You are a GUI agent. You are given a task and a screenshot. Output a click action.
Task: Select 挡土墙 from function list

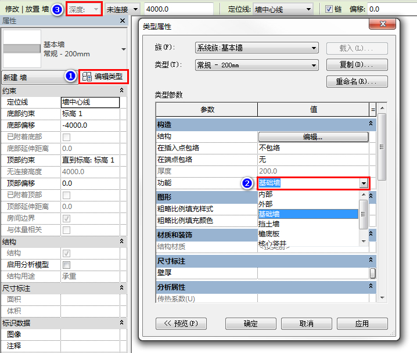(308, 224)
